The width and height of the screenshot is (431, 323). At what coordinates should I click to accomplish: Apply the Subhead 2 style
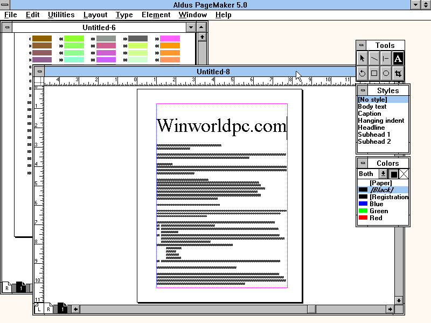point(383,142)
